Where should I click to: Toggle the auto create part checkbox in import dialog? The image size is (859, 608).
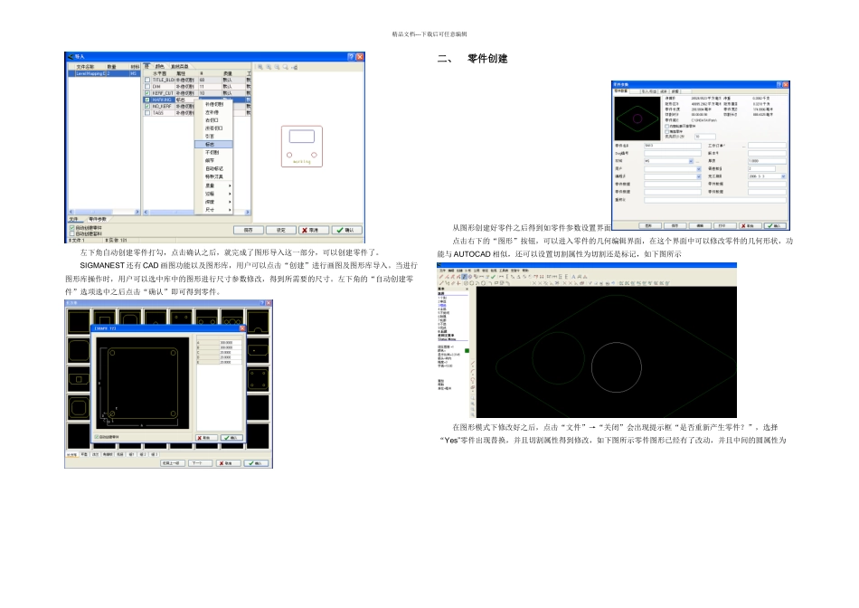pyautogui.click(x=71, y=227)
